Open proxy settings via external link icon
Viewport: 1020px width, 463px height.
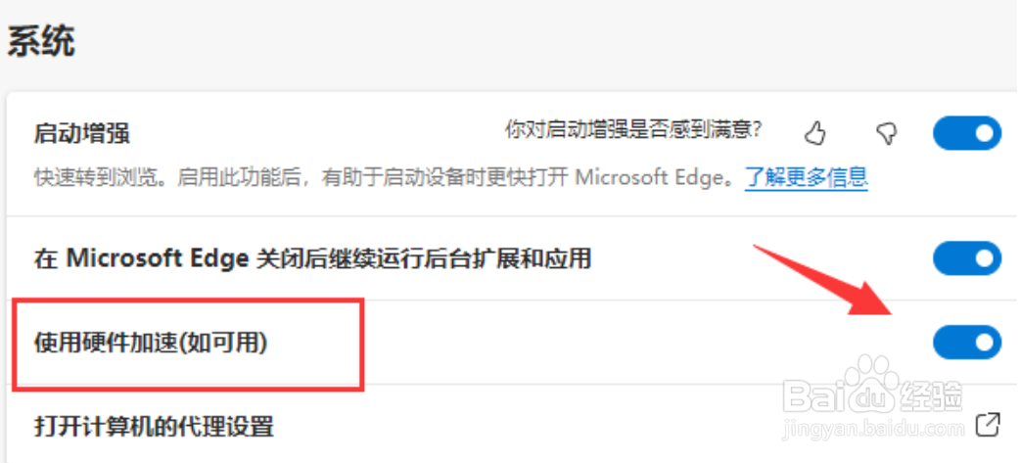pos(988,425)
